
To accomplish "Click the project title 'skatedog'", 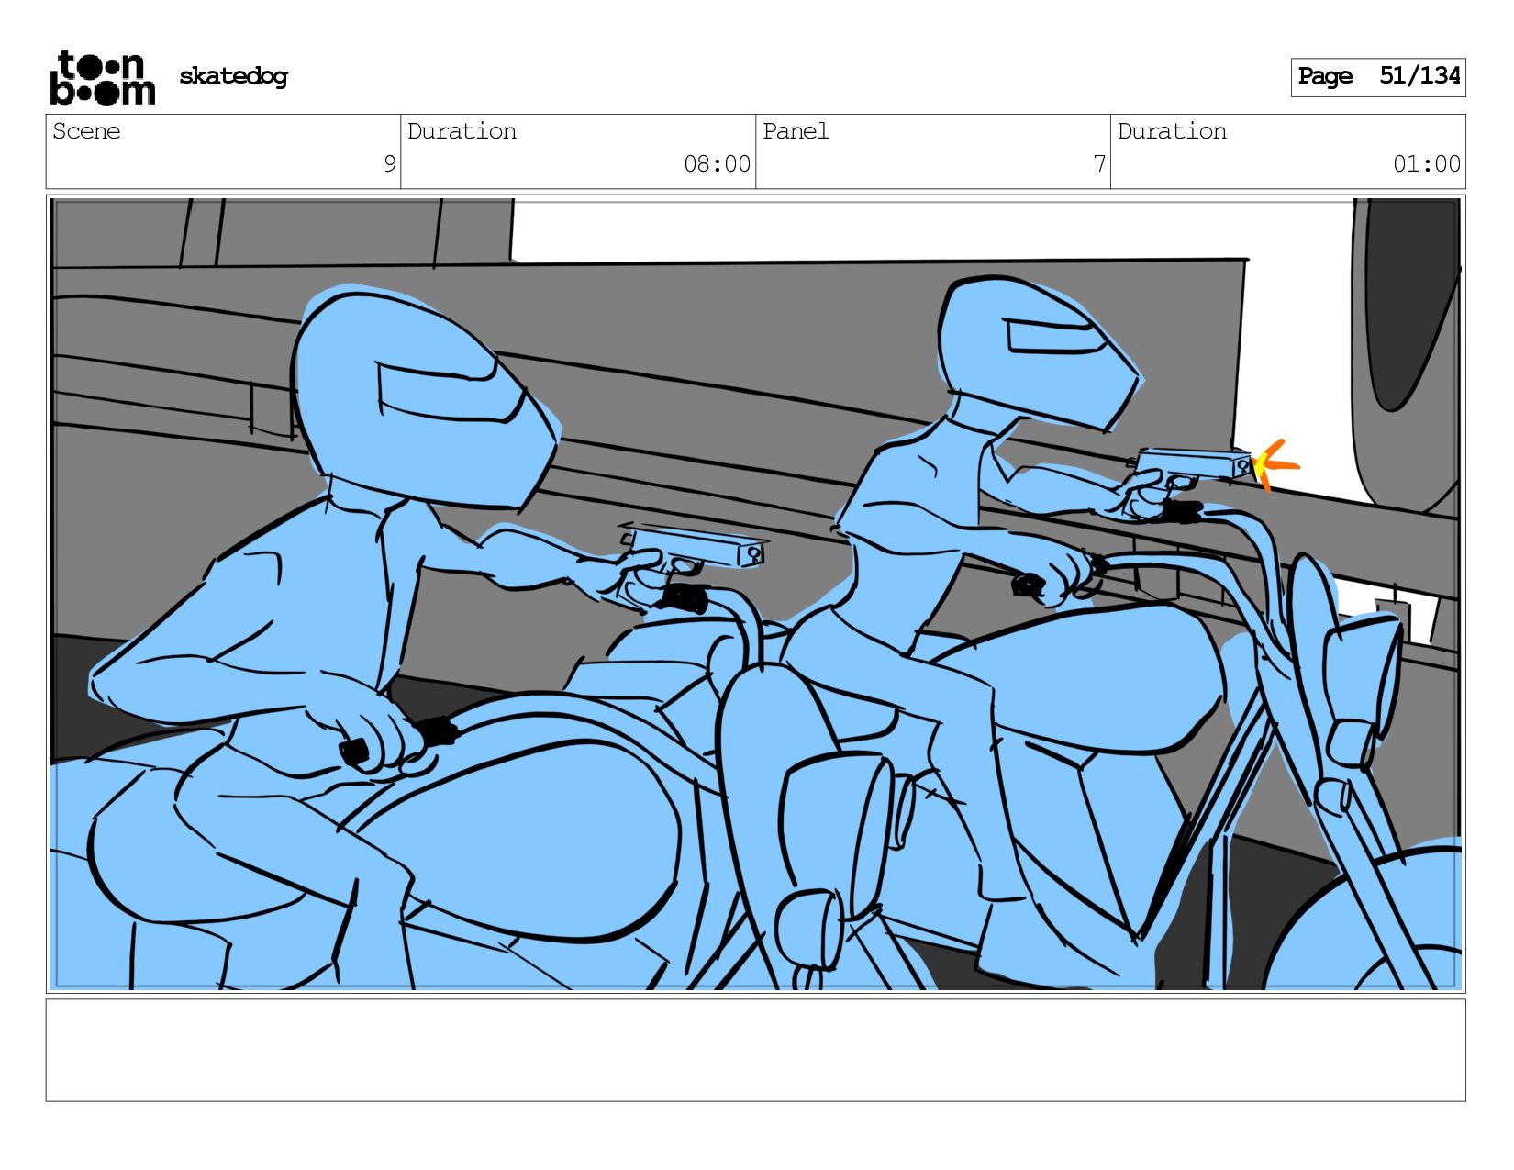I will coord(233,76).
